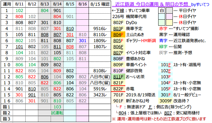The height and width of the screenshot is (123, 212).
Task: Select the 3009F legend cell
Action: point(165,101)
